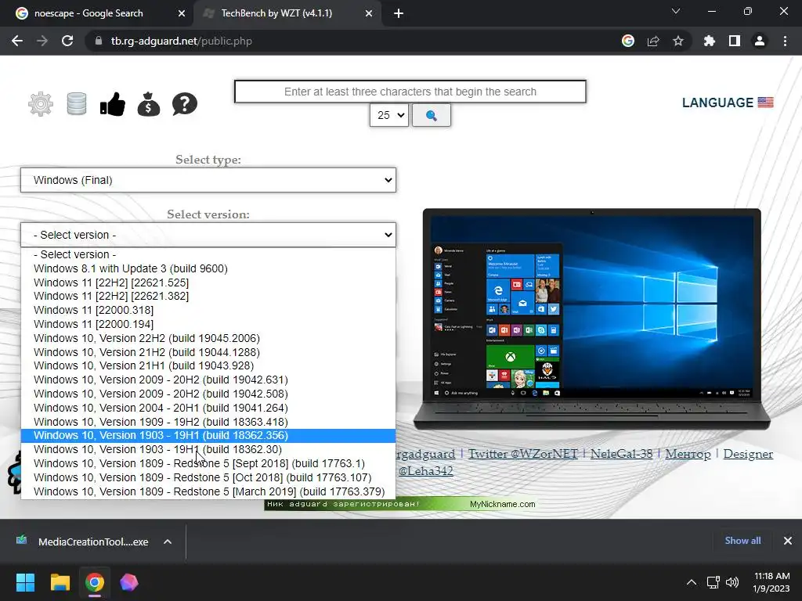This screenshot has height=601, width=802.
Task: Choose Windows 10 1903 build 18362.30
Action: [208, 449]
